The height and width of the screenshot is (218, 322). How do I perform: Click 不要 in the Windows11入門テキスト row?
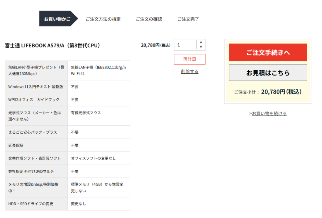[75, 87]
